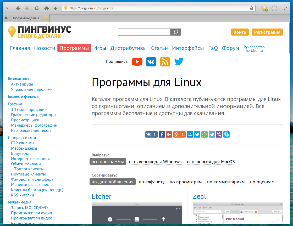Click the "Войти" login button
Viewport: 293px width, 226px height.
point(240,32)
